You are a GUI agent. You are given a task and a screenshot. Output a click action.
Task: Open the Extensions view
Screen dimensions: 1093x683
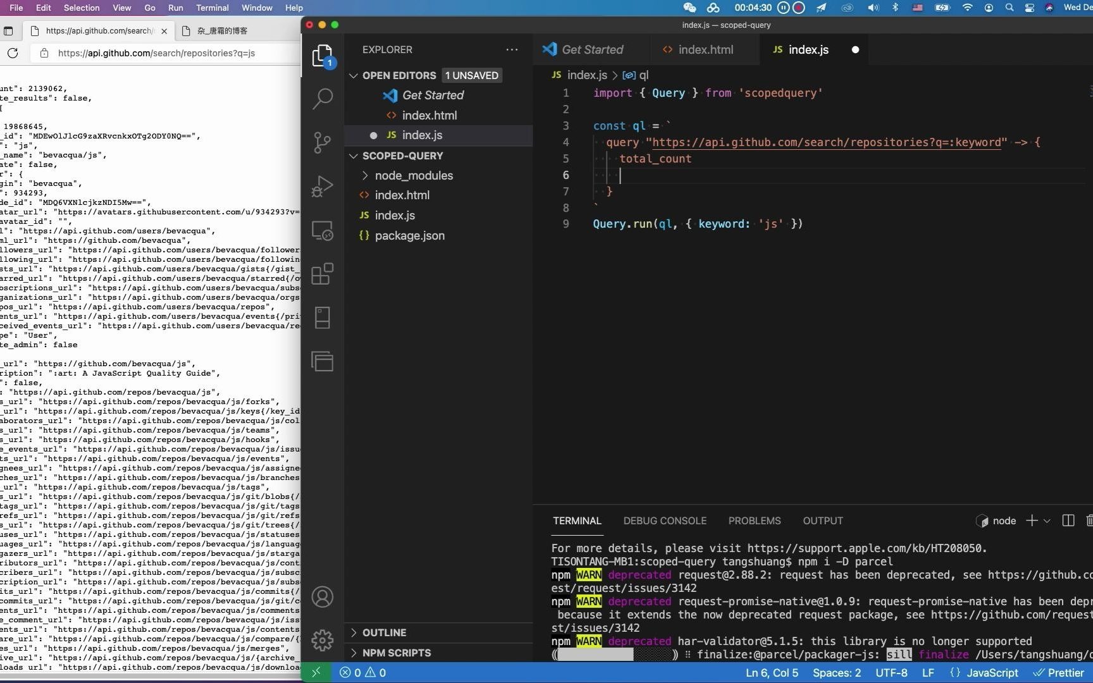pos(323,274)
